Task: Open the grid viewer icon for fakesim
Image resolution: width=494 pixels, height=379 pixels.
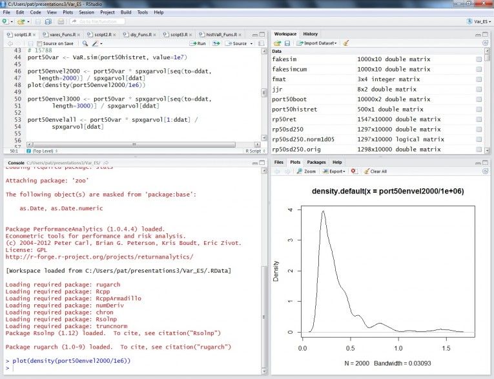Action: coord(479,59)
